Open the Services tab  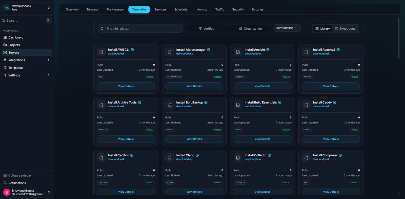coord(160,9)
